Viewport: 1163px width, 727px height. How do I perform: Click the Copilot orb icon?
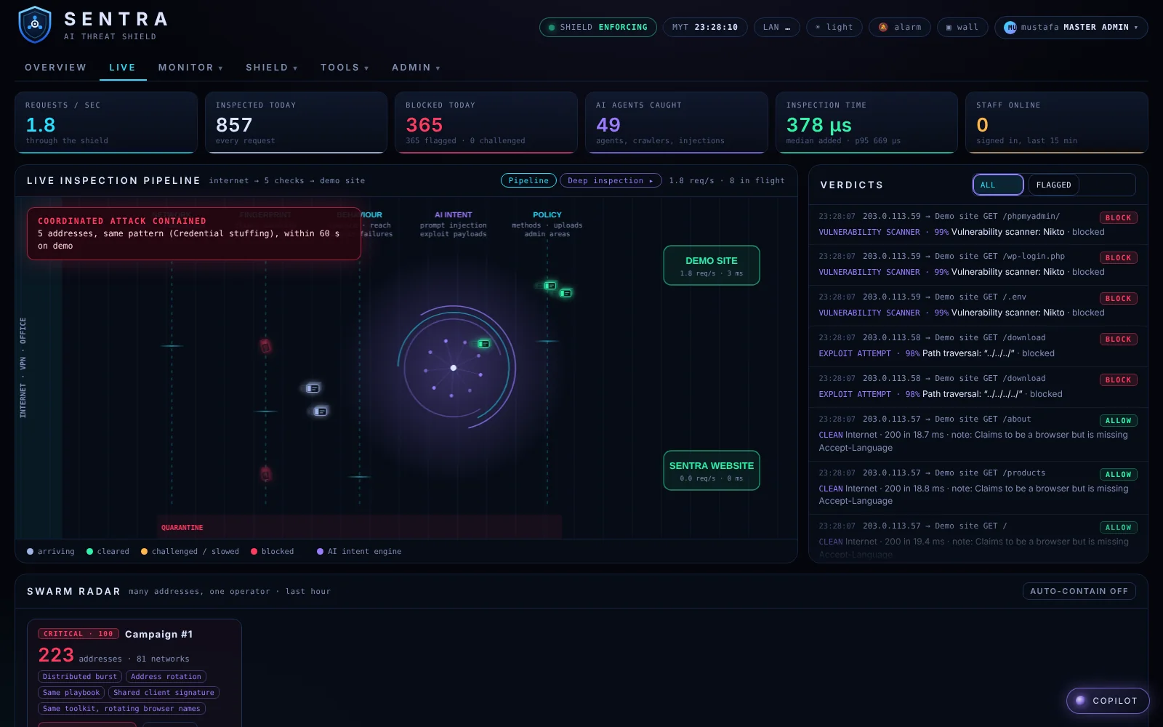coord(1080,701)
